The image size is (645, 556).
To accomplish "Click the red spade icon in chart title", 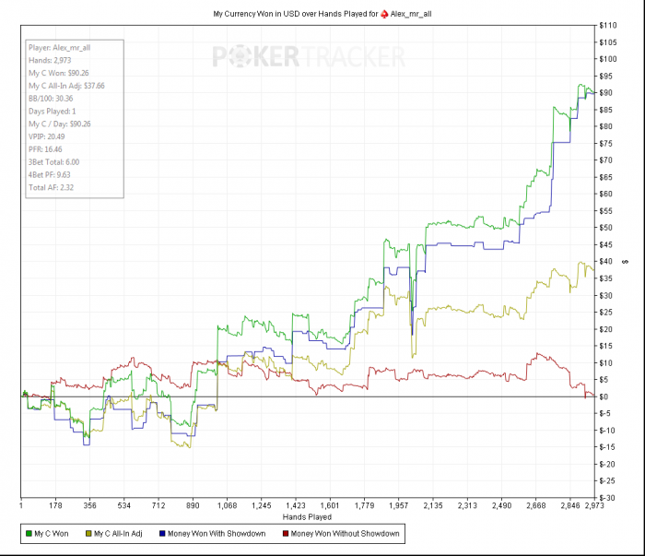I will [384, 14].
